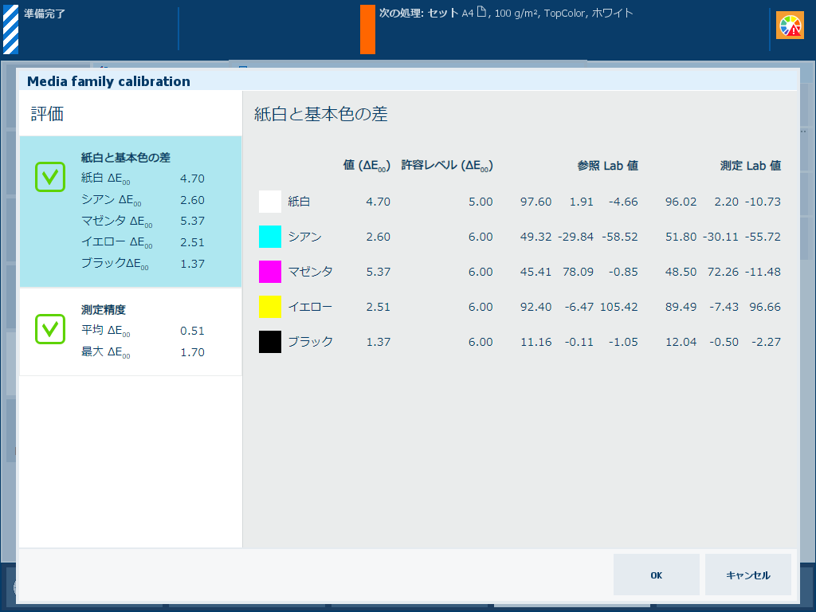Click the white 紙白 color swatch
This screenshot has width=816, height=612.
point(270,202)
